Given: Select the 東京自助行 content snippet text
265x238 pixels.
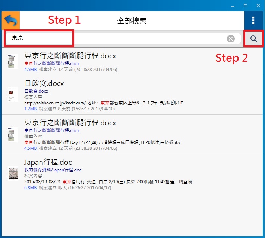Looking at the screenshot, I should pyautogui.click(x=108, y=182).
